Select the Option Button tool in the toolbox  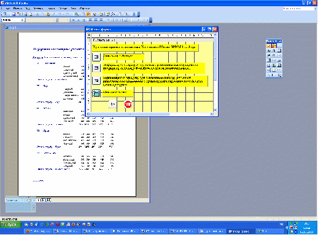point(274,55)
